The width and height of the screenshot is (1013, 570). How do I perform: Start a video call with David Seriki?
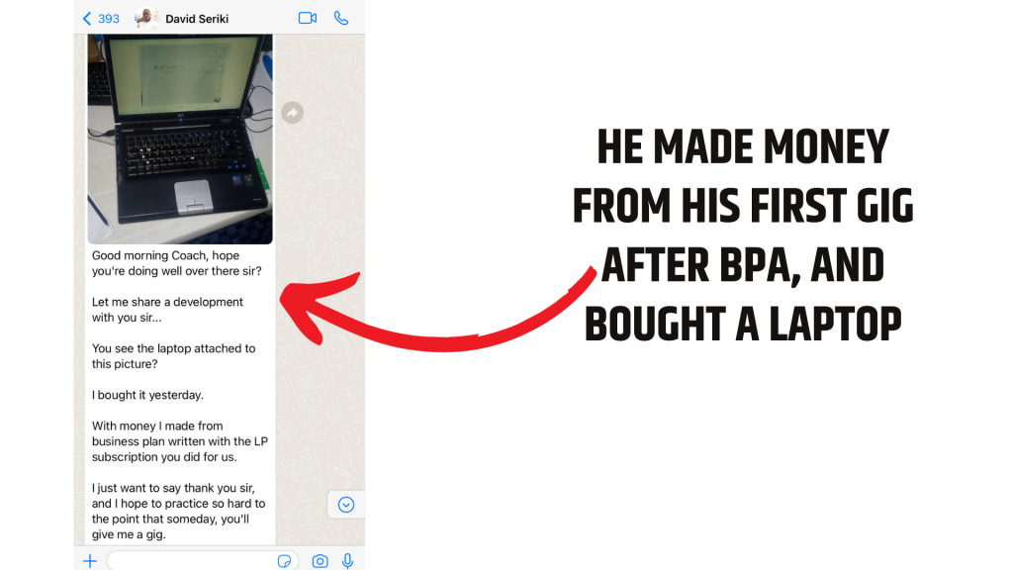308,18
